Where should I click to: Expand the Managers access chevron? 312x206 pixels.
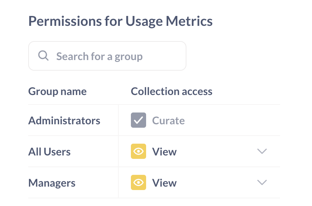[262, 182]
